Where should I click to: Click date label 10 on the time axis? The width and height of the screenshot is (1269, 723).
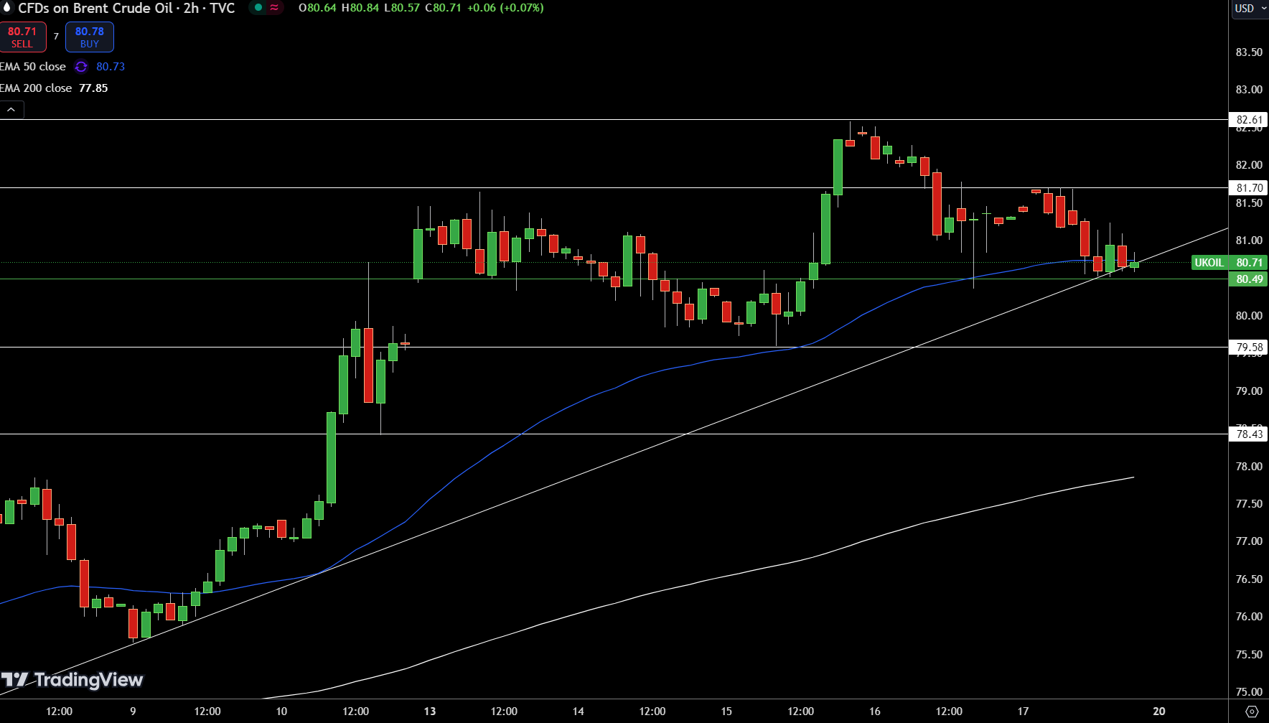281,712
